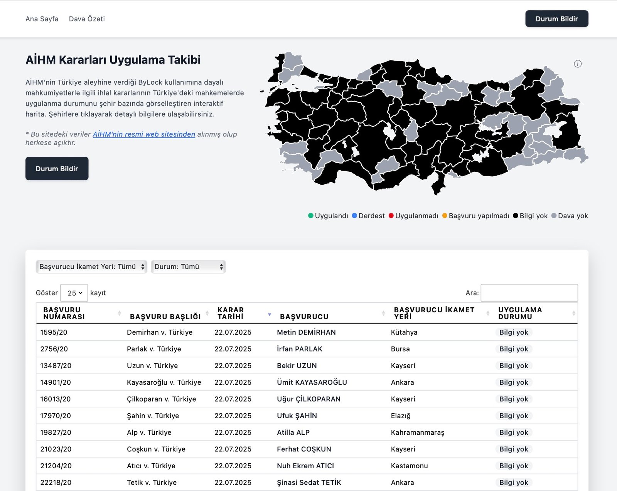Screen dimensions: 617x491
Task: Sort by Karar Tarihi column arrow
Action: click(x=269, y=315)
